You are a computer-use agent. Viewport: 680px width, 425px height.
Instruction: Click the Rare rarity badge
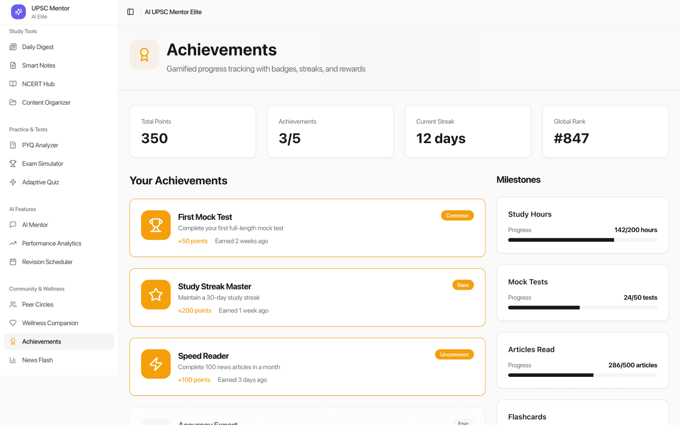coord(463,285)
